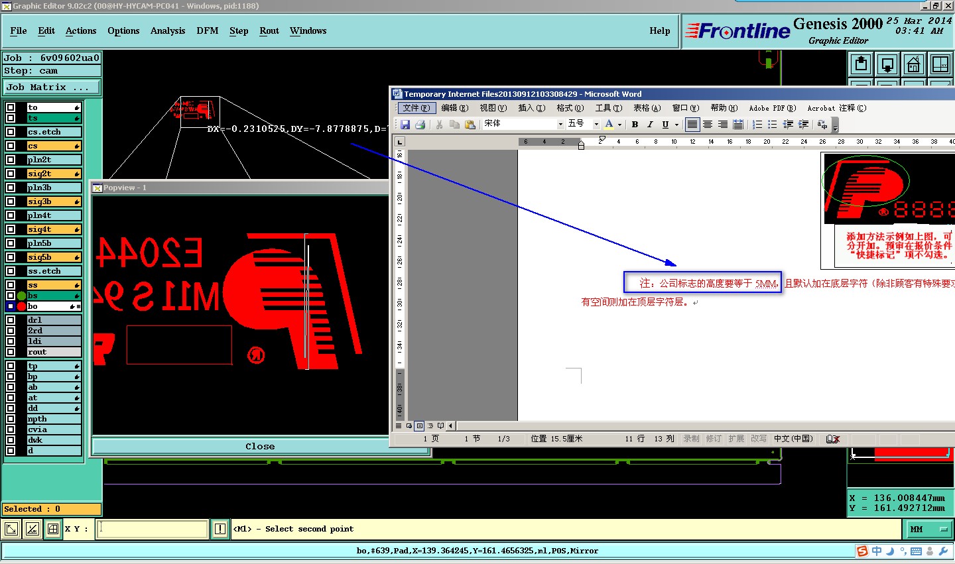955x564 pixels.
Task: Click the first coordinate-mode icon at bottom left
Action: click(11, 529)
